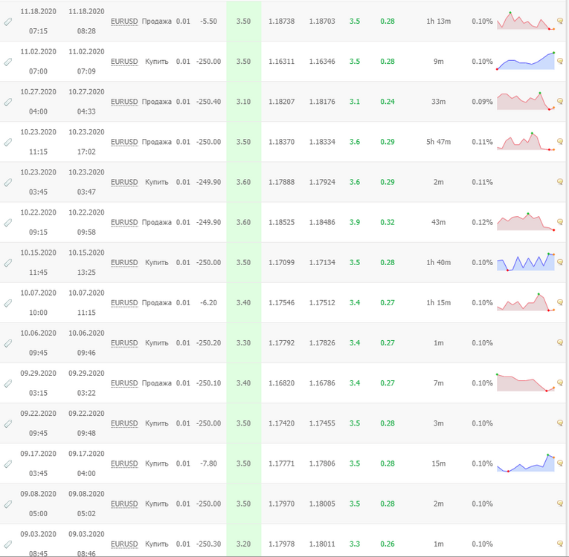569x557 pixels.
Task: Open EURUSD link in the 09.17.2020 row
Action: 124,464
